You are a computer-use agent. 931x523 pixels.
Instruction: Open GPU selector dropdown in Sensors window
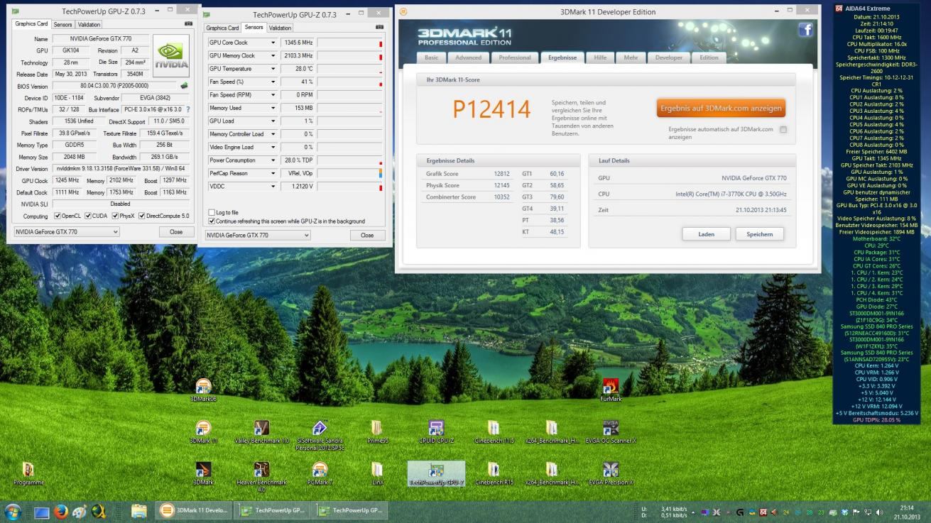258,235
